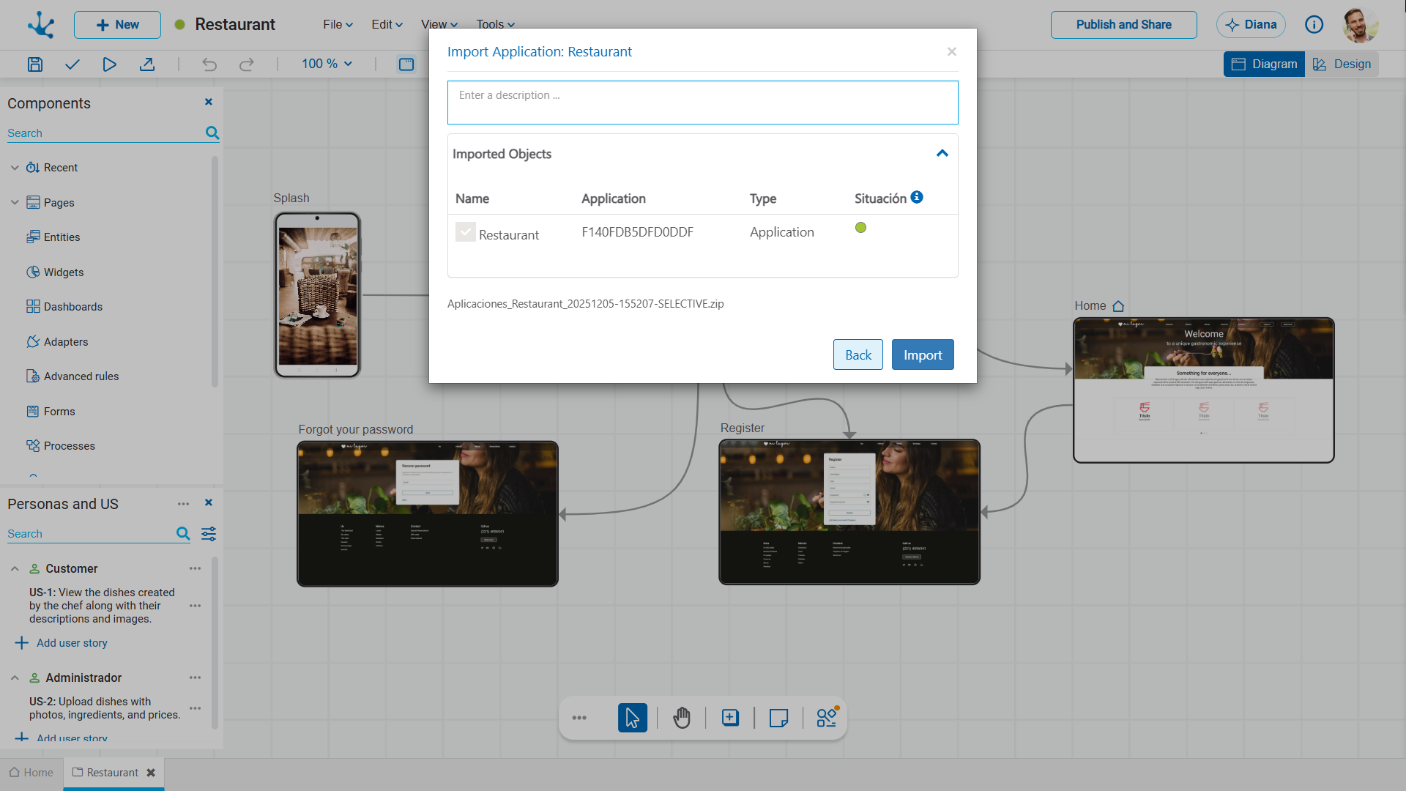Click the Redo arrow icon
The height and width of the screenshot is (791, 1406).
pos(247,64)
